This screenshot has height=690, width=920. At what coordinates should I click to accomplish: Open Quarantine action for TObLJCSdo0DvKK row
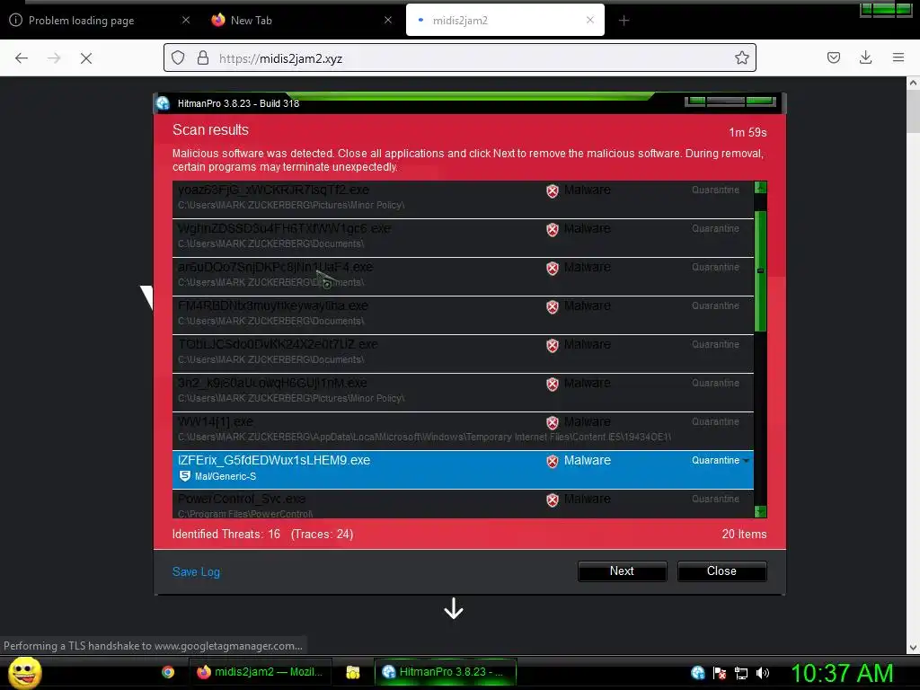point(715,345)
